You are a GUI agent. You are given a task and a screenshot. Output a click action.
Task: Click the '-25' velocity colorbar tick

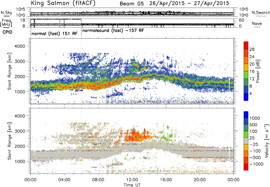coord(254,144)
